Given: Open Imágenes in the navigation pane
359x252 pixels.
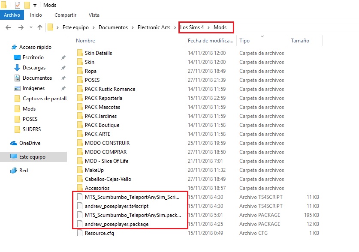Looking at the screenshot, I should pyautogui.click(x=33, y=88).
